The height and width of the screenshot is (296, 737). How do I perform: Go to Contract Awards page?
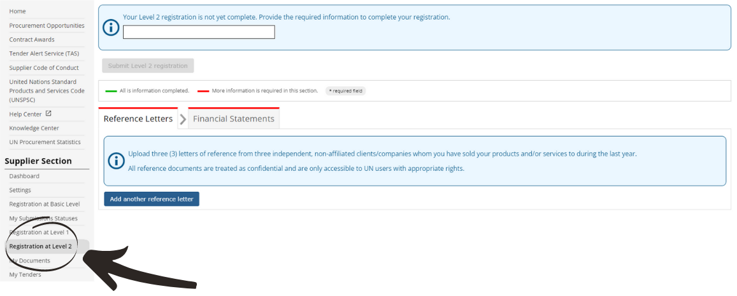point(32,39)
